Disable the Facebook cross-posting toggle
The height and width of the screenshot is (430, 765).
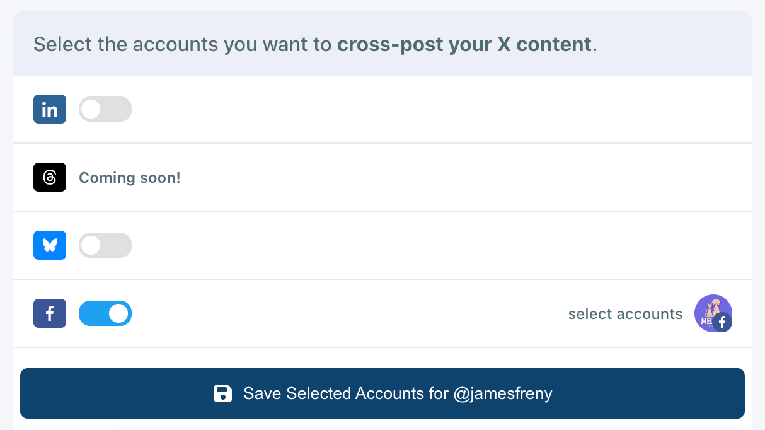tap(105, 313)
